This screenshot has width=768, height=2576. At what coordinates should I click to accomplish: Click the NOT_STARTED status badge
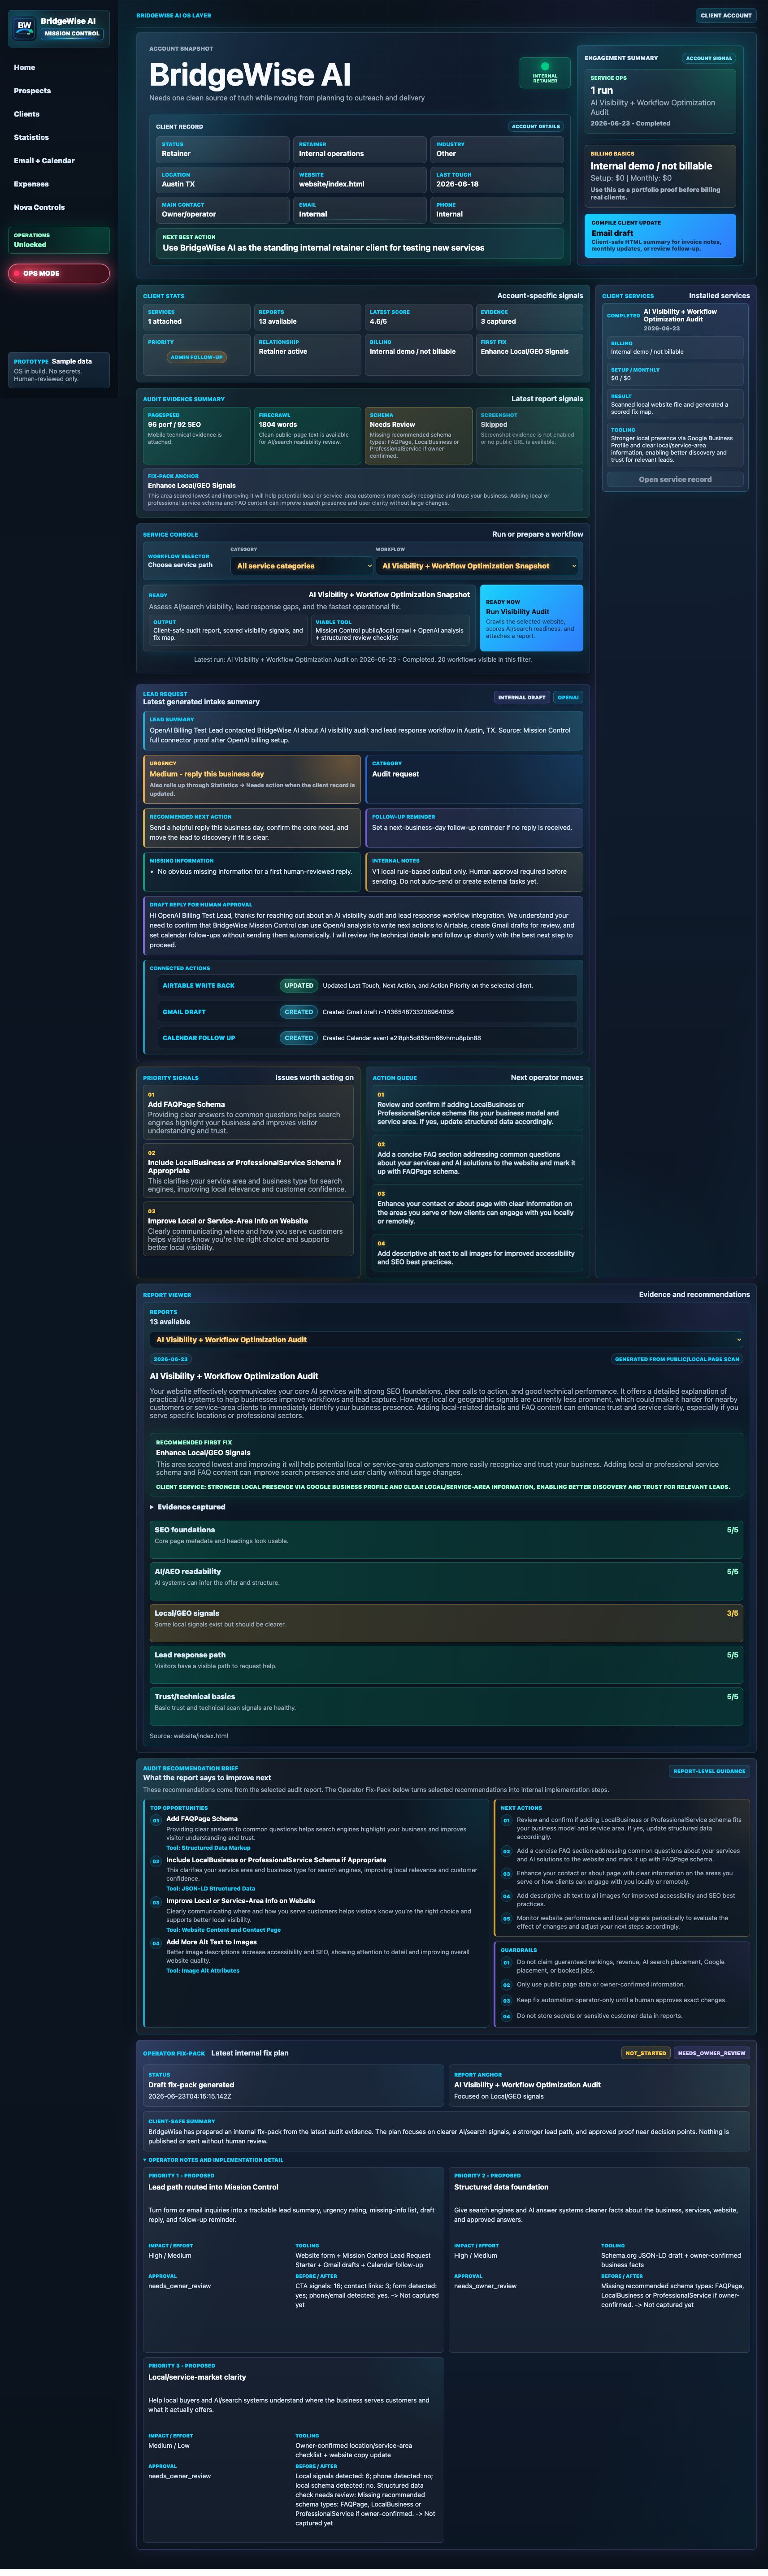point(646,2053)
